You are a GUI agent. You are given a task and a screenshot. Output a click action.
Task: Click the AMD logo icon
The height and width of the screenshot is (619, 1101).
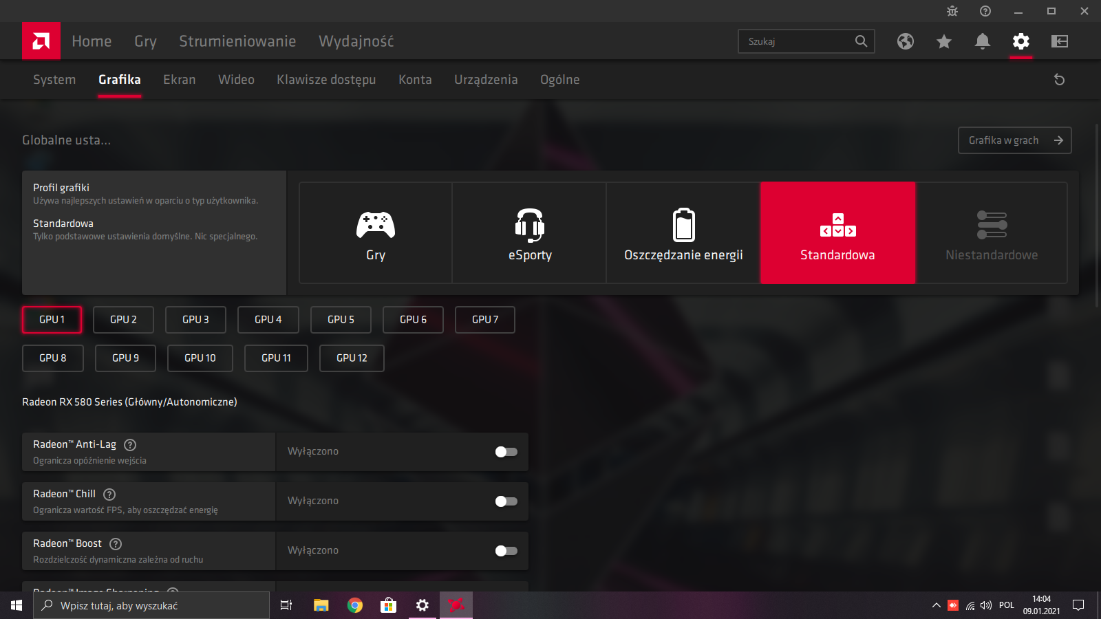[x=41, y=41]
